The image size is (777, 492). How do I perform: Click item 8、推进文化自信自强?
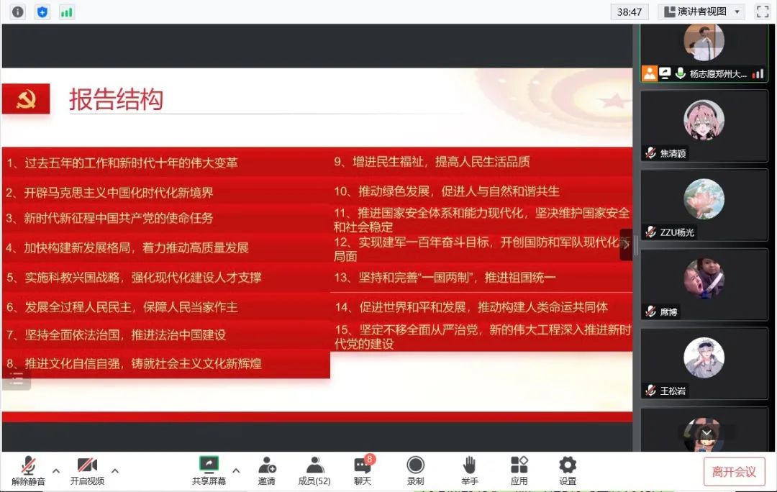click(134, 363)
